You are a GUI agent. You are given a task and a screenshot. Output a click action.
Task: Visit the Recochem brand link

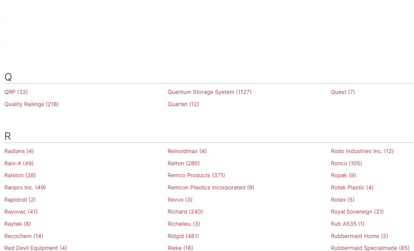[x=24, y=236]
